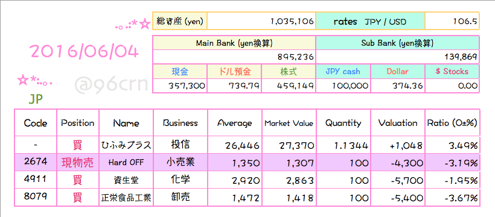Click the star decoration above the date

(x=133, y=25)
